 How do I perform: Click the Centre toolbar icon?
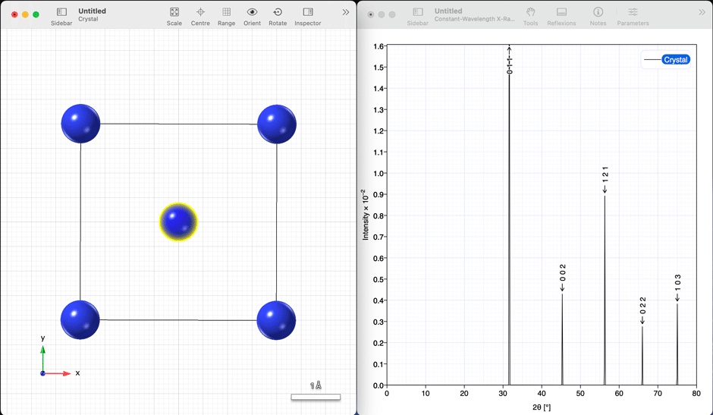click(200, 13)
